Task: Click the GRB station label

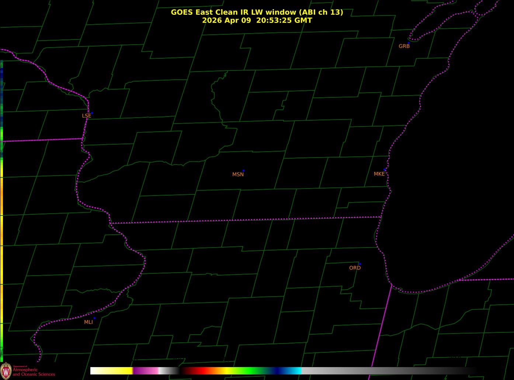Action: tap(404, 46)
